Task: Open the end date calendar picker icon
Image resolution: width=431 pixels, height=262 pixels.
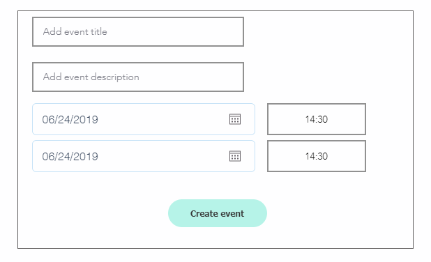Action: 235,156
